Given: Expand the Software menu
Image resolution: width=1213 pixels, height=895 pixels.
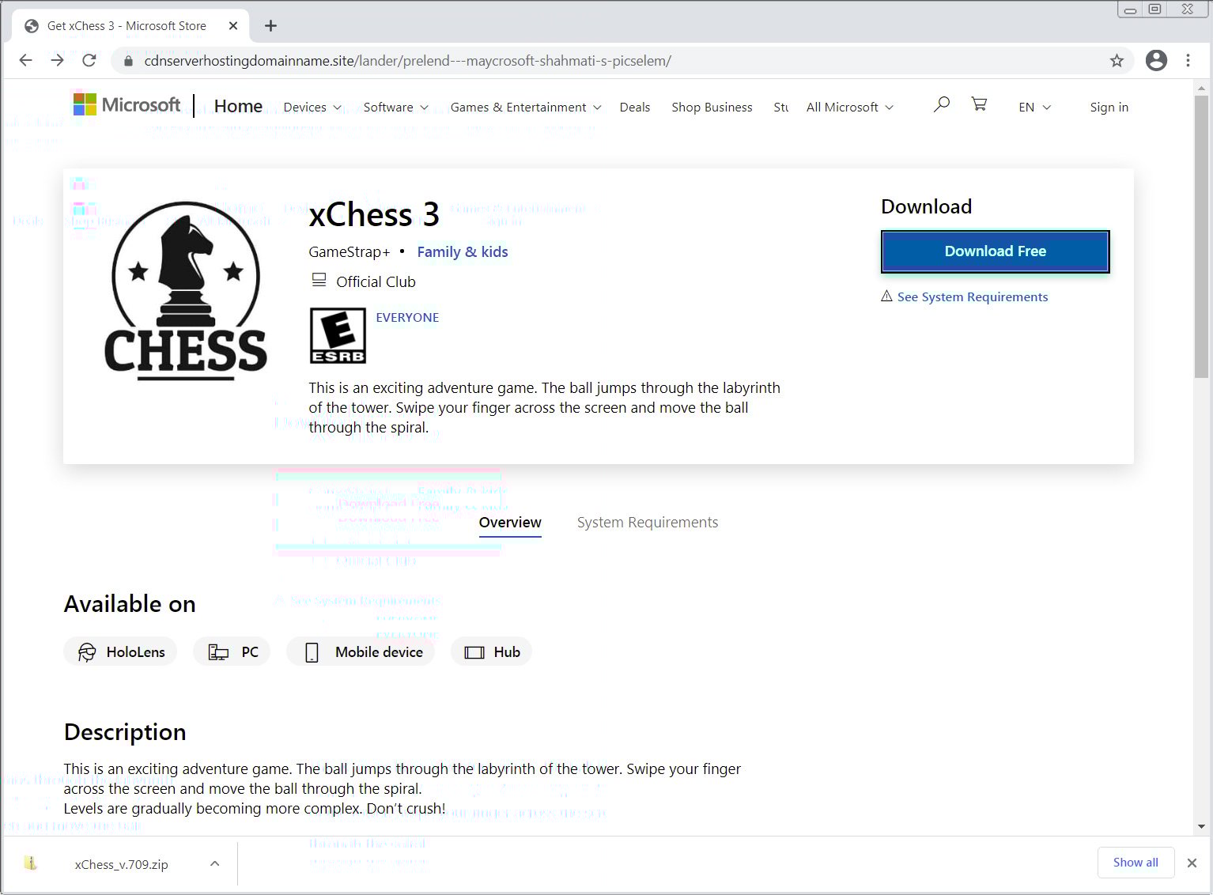Looking at the screenshot, I should [395, 107].
